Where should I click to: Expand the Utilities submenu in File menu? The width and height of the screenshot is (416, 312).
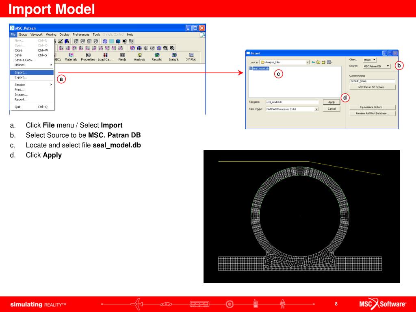(x=32, y=65)
